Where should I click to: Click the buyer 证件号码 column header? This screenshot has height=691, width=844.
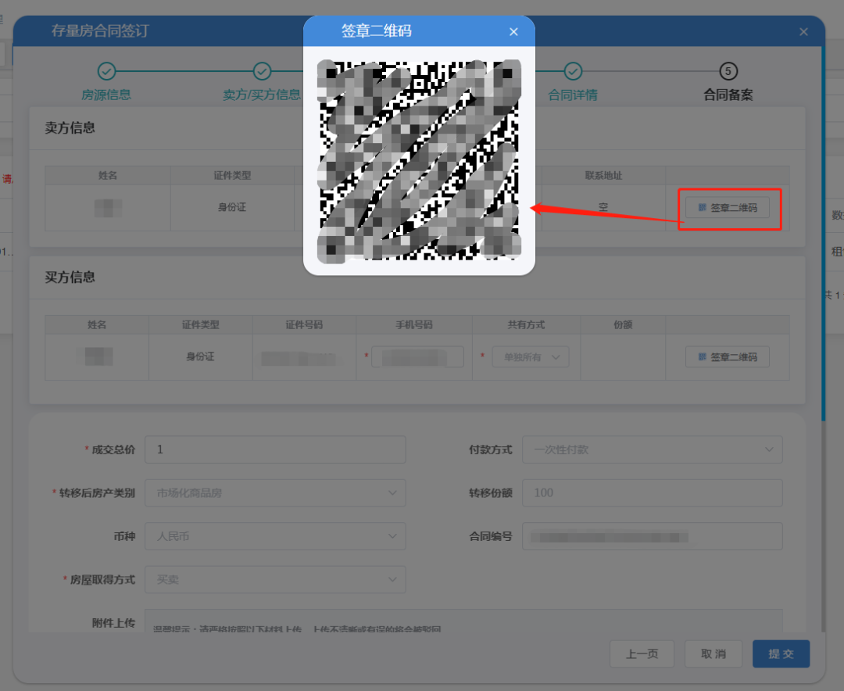(304, 324)
